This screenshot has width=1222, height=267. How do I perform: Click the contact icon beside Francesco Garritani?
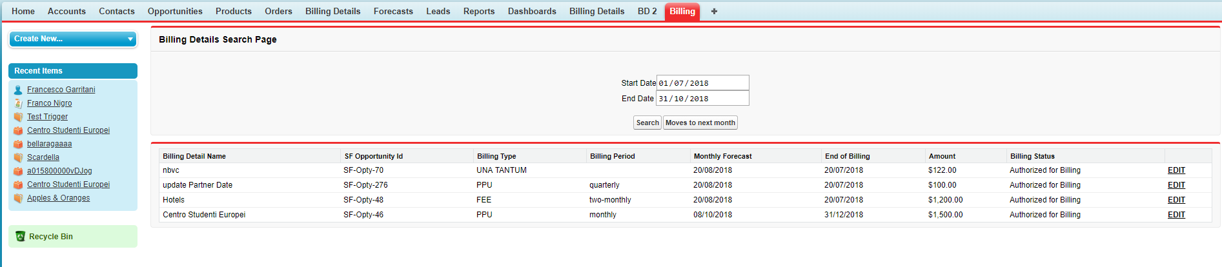(18, 90)
